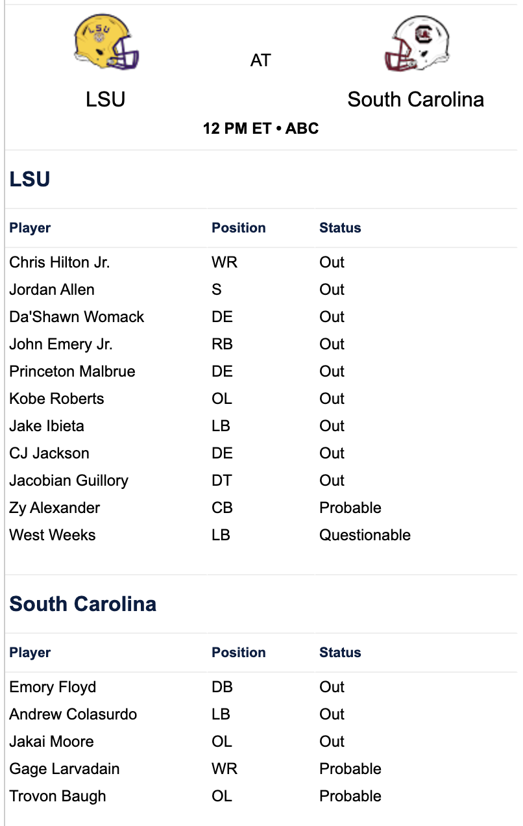This screenshot has height=826, width=523.
Task: Click the 12 PM ET • ABC game time
Action: tap(261, 128)
